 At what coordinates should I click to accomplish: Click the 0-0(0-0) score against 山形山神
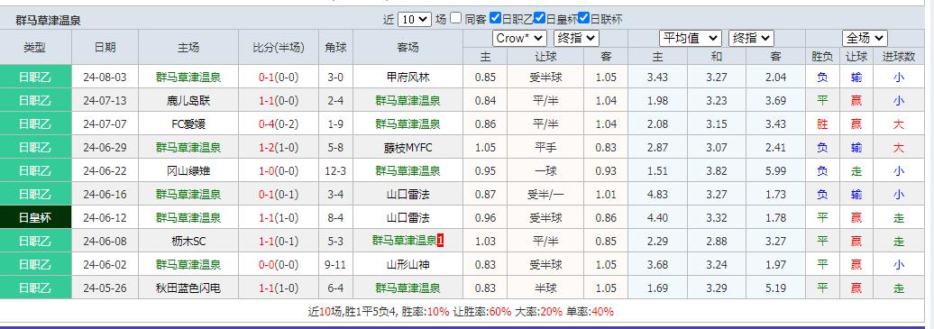[279, 265]
